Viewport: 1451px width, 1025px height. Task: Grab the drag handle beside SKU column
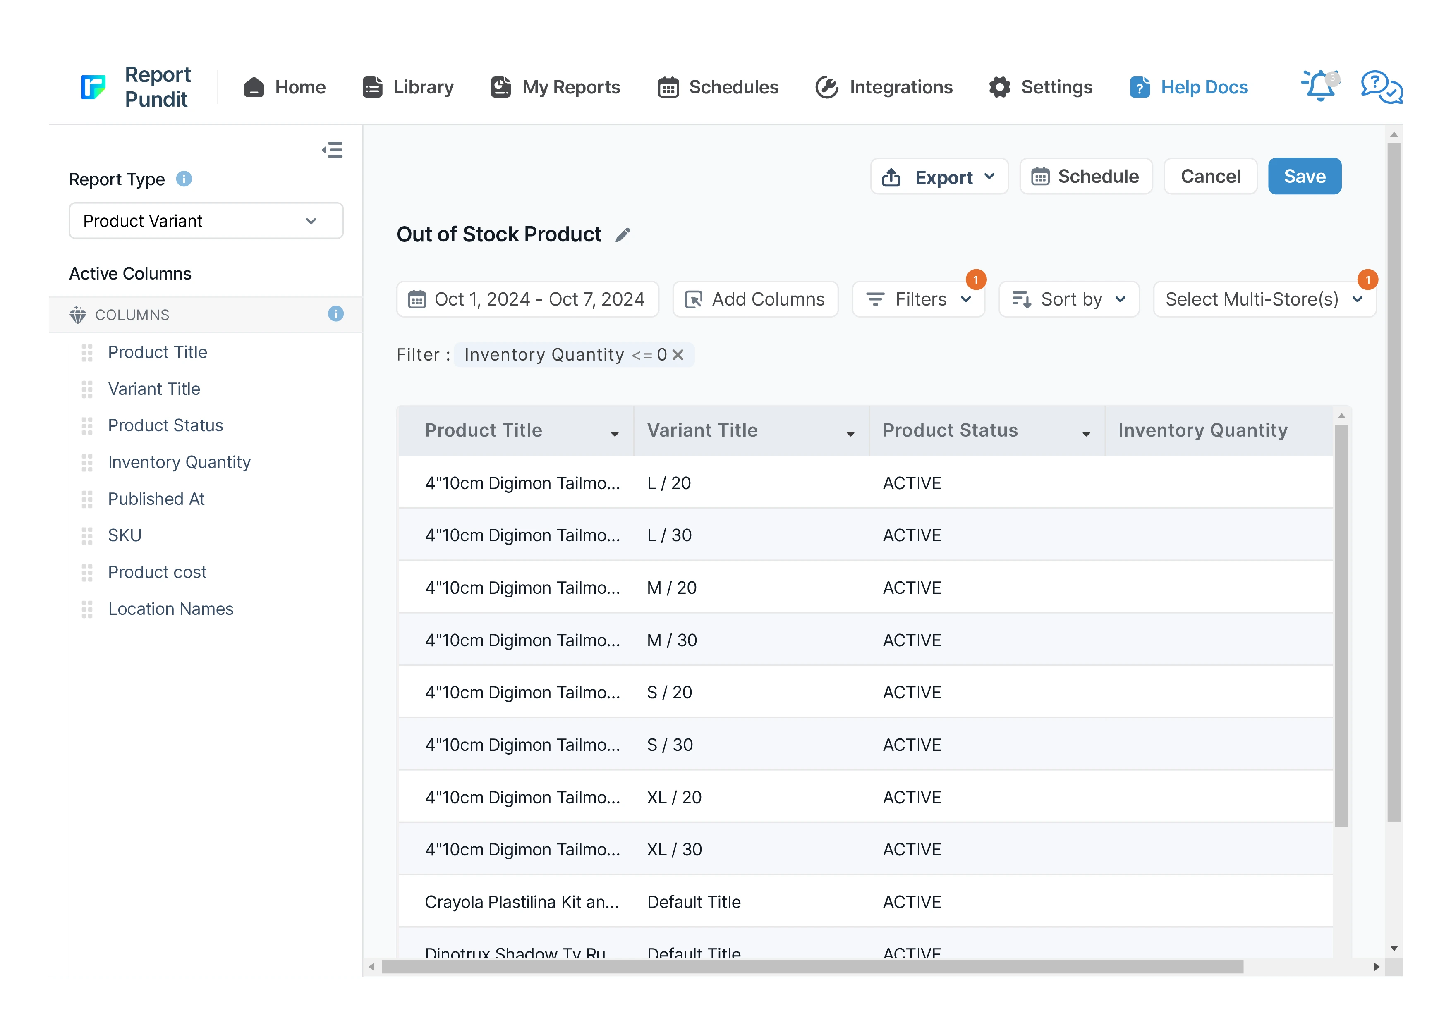click(87, 535)
